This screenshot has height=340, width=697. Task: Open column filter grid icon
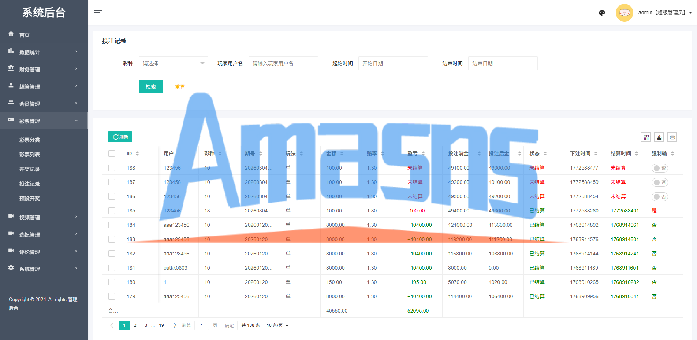pyautogui.click(x=646, y=137)
